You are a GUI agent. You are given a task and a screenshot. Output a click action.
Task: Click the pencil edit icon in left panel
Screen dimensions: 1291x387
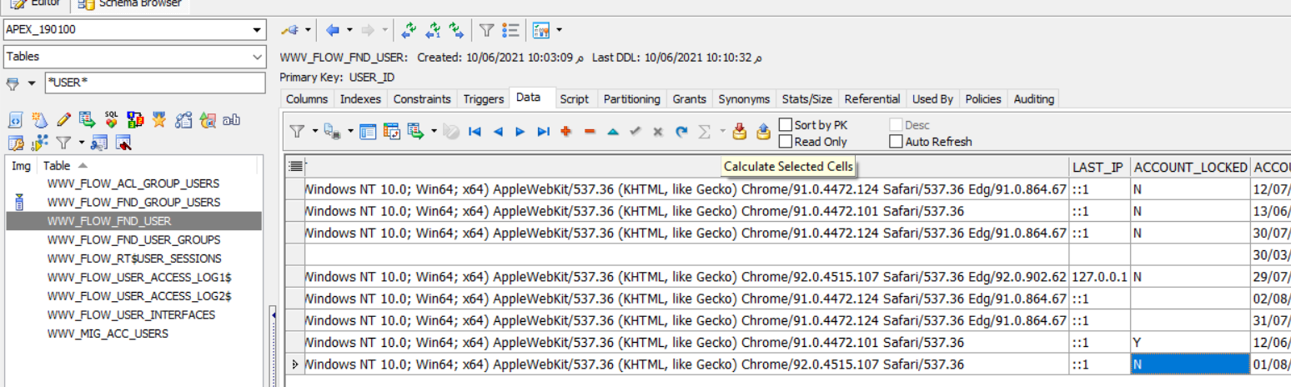(63, 120)
